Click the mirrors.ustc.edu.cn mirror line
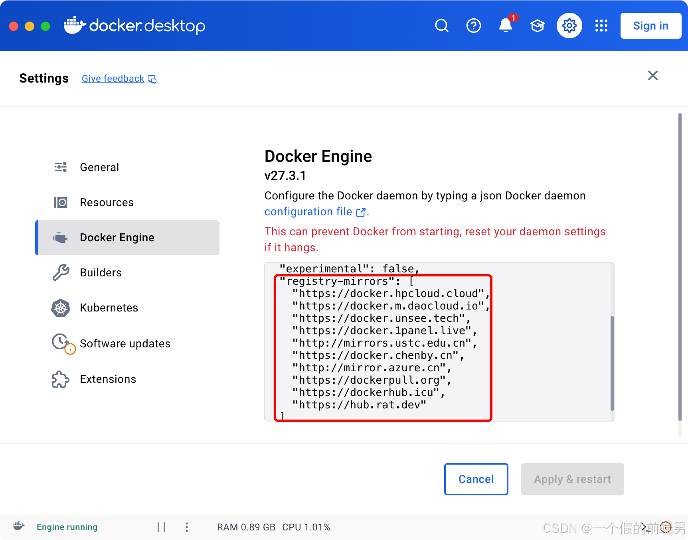This screenshot has height=540, width=688. coord(385,343)
